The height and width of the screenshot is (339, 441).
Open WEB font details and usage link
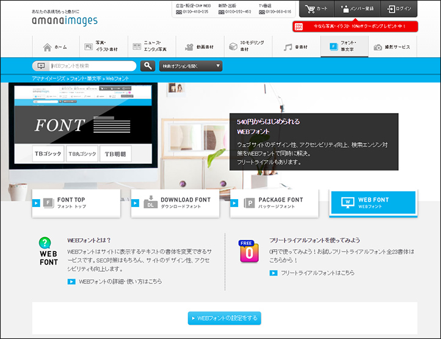[x=120, y=282]
